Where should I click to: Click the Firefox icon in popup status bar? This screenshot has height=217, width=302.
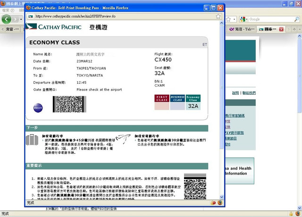pos(220,203)
